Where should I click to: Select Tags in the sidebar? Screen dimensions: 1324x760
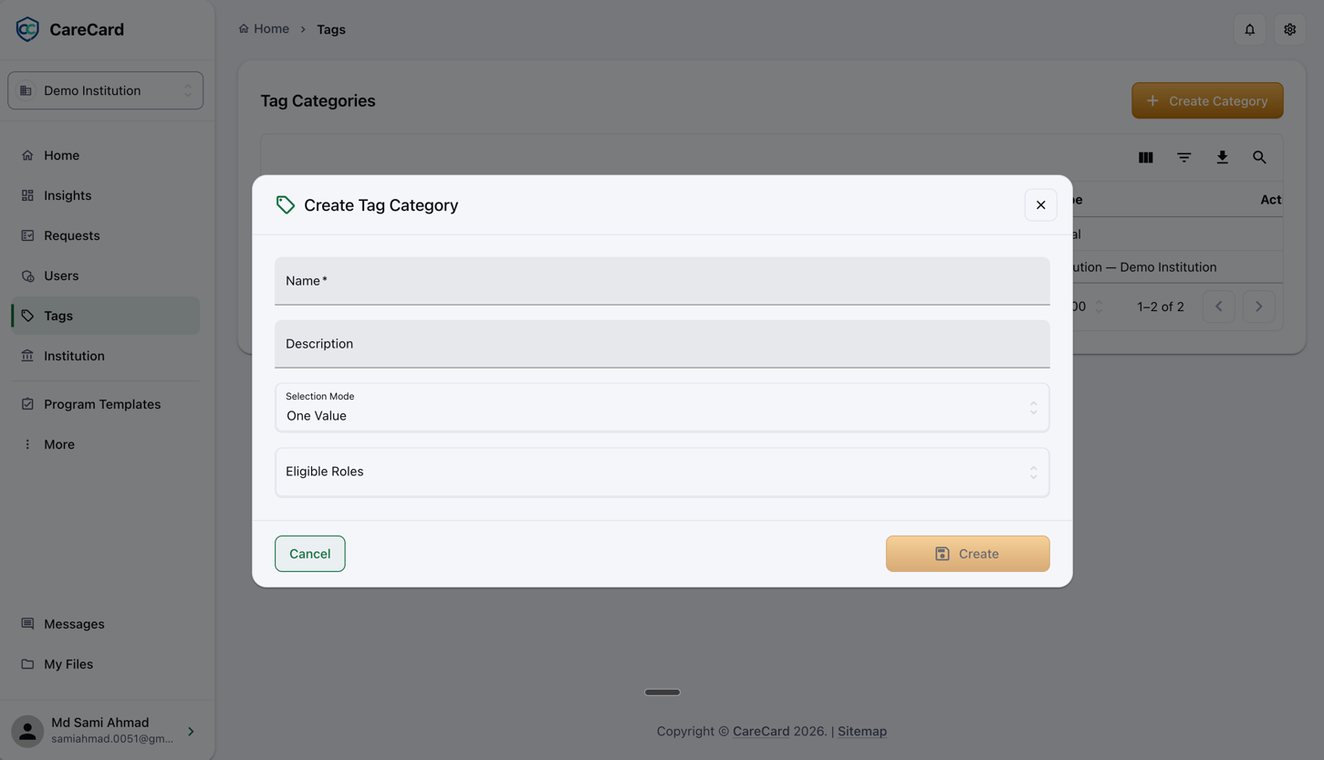[x=106, y=316]
